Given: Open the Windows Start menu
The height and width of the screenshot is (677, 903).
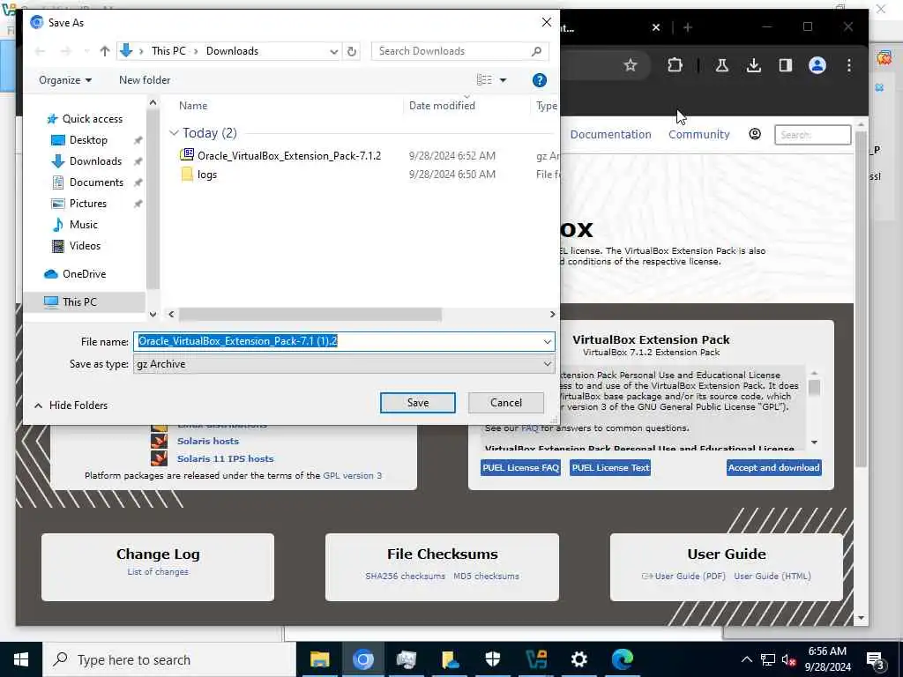Looking at the screenshot, I should [x=21, y=659].
